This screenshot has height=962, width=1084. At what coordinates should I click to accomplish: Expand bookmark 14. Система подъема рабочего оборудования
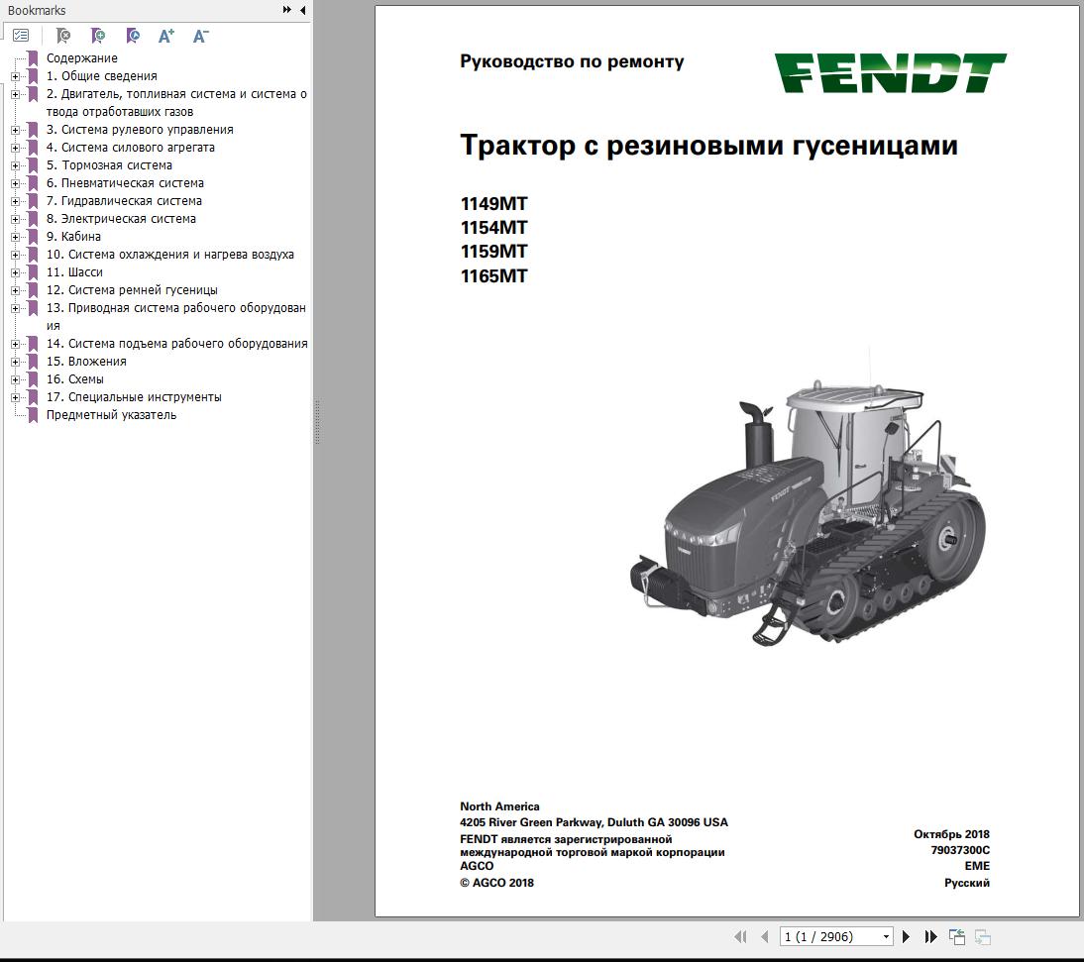click(x=15, y=344)
